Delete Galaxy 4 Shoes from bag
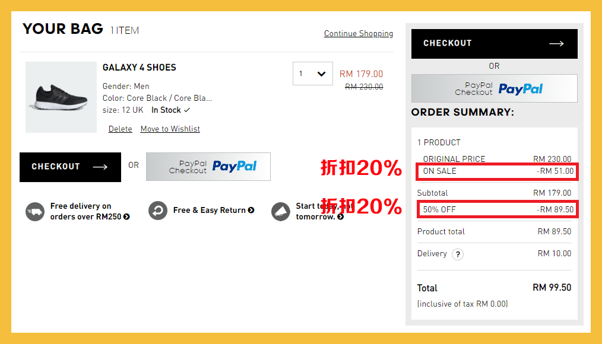 (120, 129)
